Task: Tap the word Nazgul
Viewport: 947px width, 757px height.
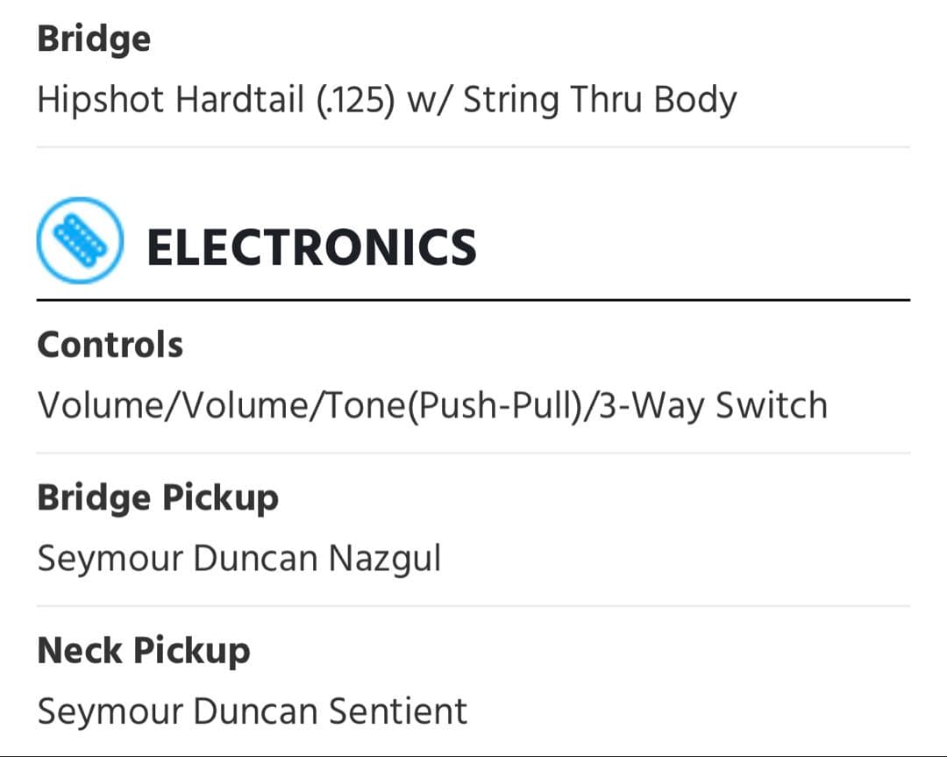Action: (384, 558)
